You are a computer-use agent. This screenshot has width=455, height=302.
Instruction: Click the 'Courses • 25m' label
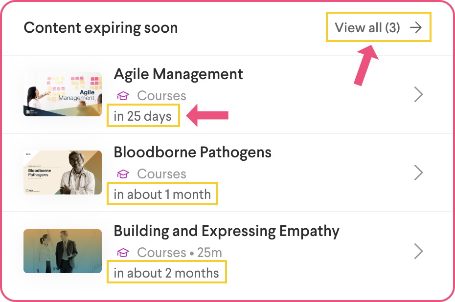point(179,253)
